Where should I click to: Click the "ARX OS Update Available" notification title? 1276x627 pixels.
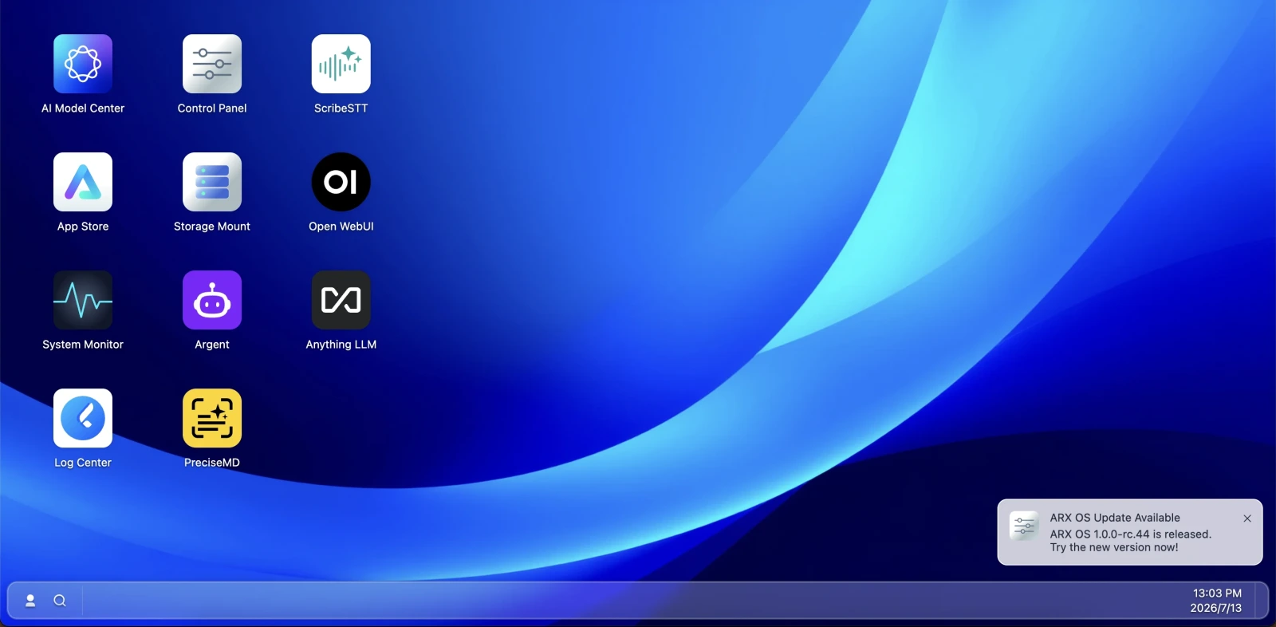(1115, 518)
